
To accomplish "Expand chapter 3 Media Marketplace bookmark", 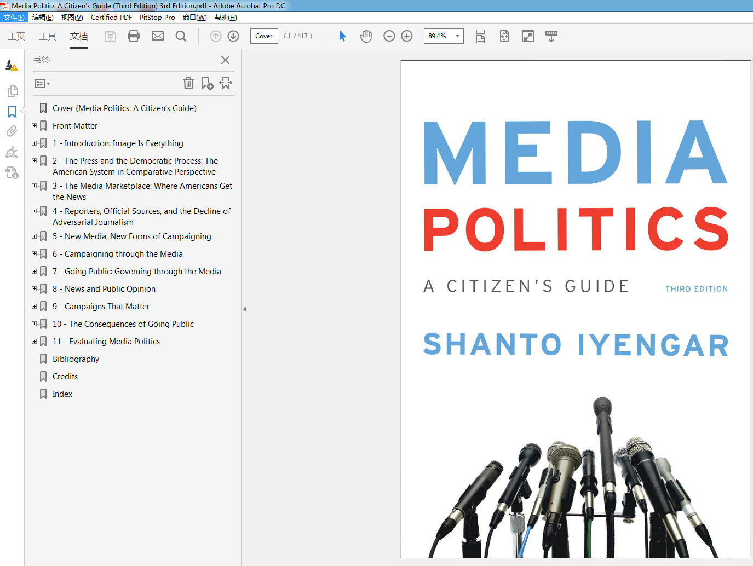I will [34, 186].
